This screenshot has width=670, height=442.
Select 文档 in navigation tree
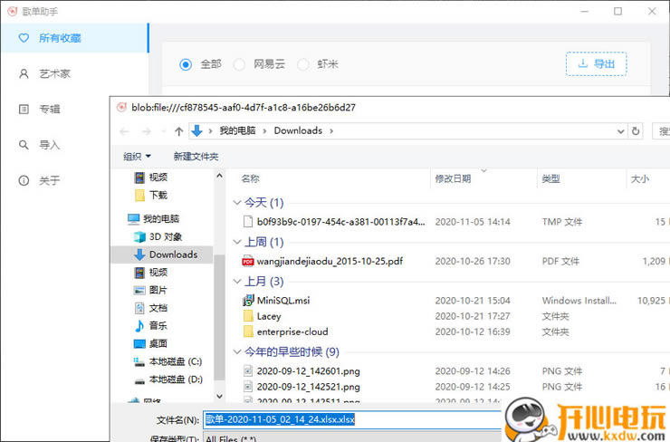pos(158,308)
